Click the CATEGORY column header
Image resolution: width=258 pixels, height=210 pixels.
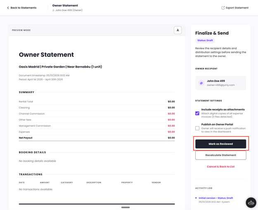(66, 182)
